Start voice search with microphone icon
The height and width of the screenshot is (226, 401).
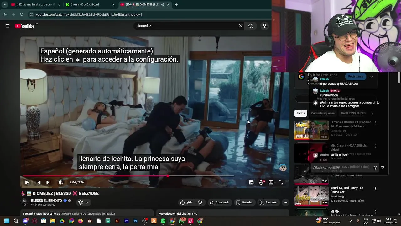click(264, 26)
